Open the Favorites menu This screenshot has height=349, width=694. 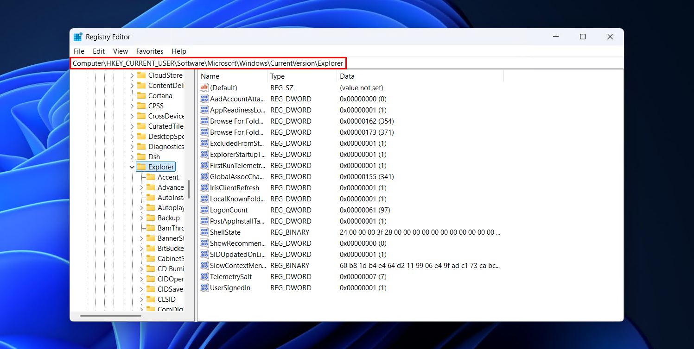point(149,51)
